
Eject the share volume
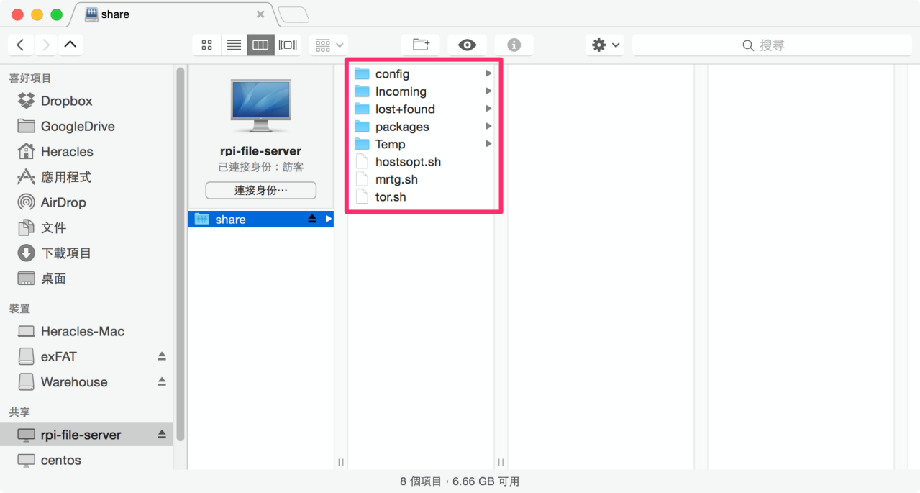tap(312, 219)
